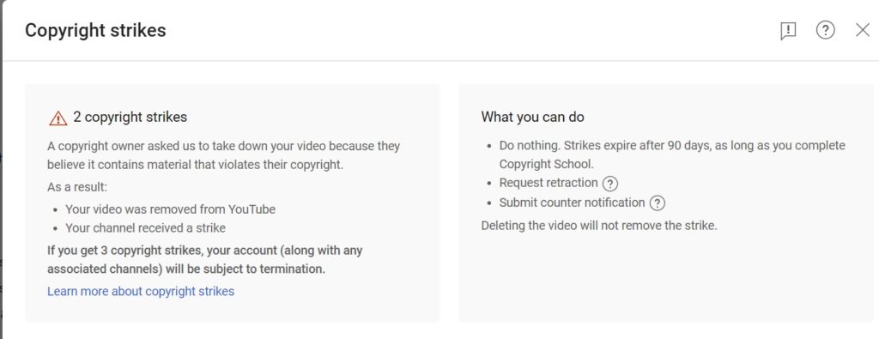This screenshot has width=879, height=339.
Task: Click the Your channel received a strike bullet
Action: click(x=145, y=228)
